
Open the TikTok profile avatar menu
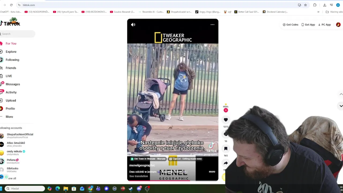pyautogui.click(x=338, y=25)
